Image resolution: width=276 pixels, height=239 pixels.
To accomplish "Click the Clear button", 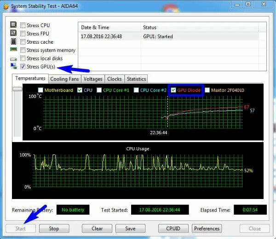I will point(97,228).
